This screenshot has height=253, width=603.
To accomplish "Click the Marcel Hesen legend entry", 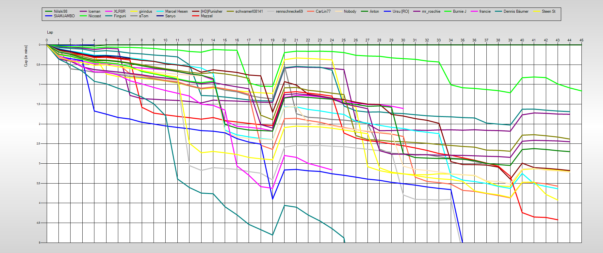I will click(x=176, y=11).
